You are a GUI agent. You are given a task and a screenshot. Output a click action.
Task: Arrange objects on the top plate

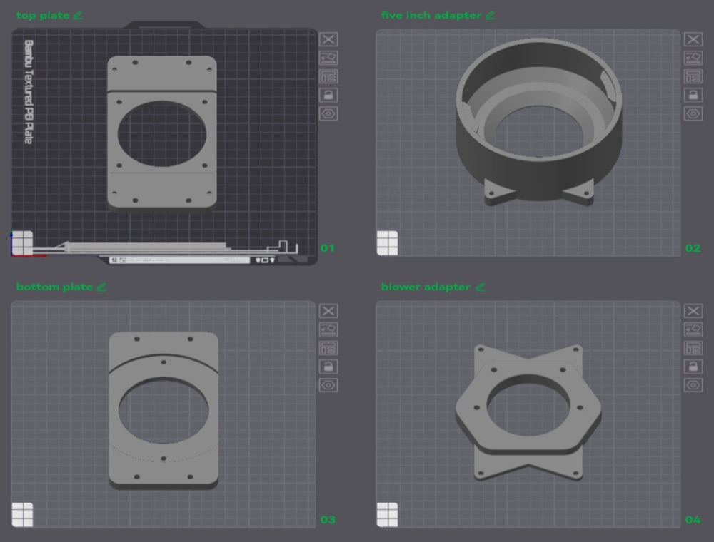328,76
